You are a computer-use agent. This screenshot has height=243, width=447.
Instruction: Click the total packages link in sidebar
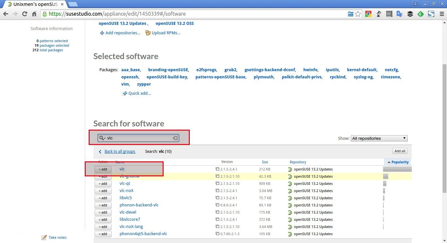click(x=51, y=50)
